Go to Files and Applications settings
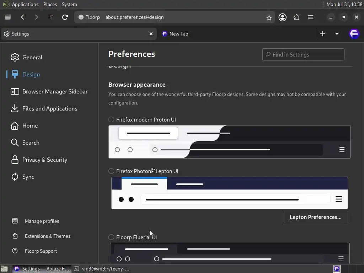 44,109
